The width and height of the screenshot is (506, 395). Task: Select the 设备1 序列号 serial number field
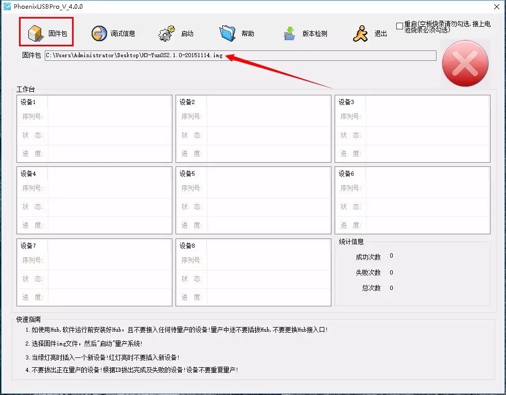[109, 117]
